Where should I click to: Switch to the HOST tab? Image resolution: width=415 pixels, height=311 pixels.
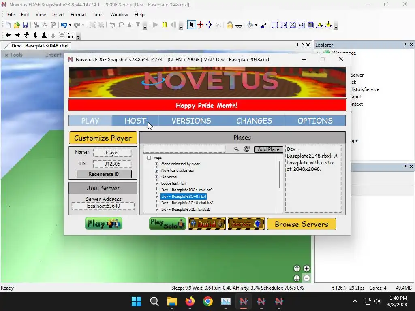coord(135,121)
